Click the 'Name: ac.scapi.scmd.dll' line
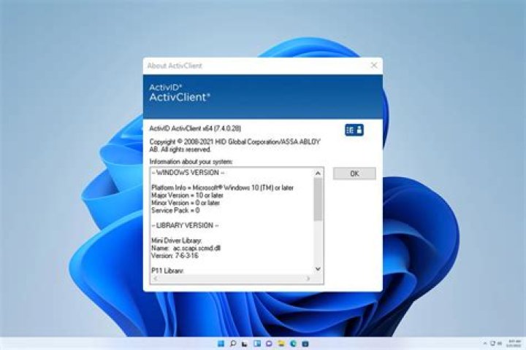The height and width of the screenshot is (350, 526). (186, 248)
